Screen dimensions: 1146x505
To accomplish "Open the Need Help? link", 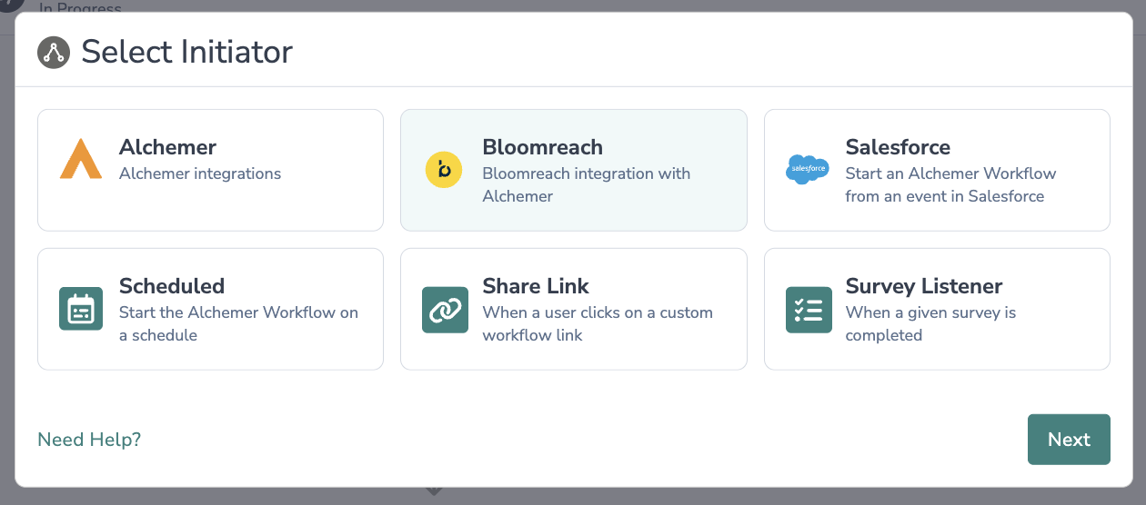I will coord(89,440).
